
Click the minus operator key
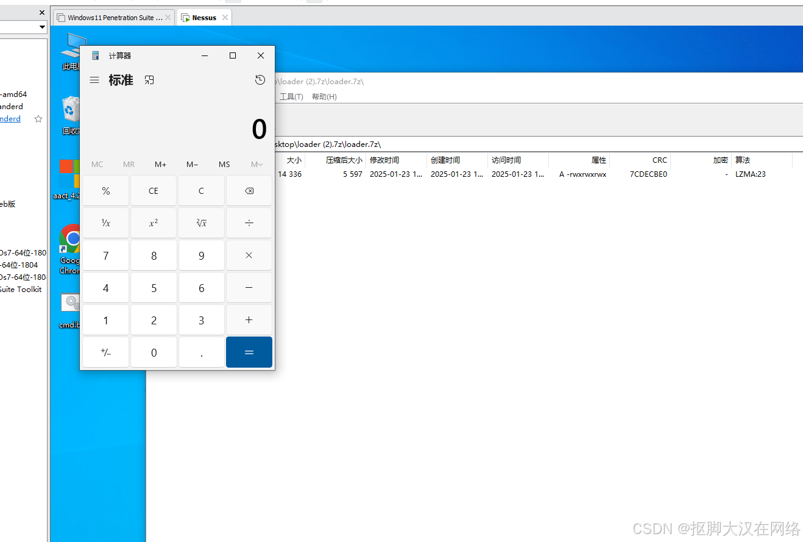click(x=249, y=288)
